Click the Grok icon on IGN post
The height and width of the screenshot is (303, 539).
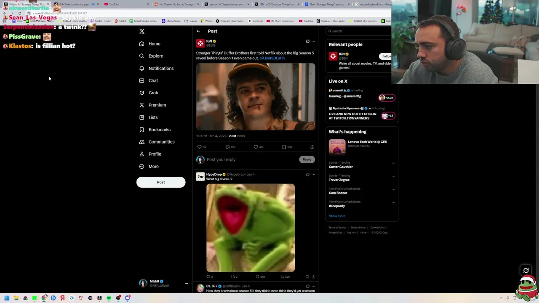[307, 41]
